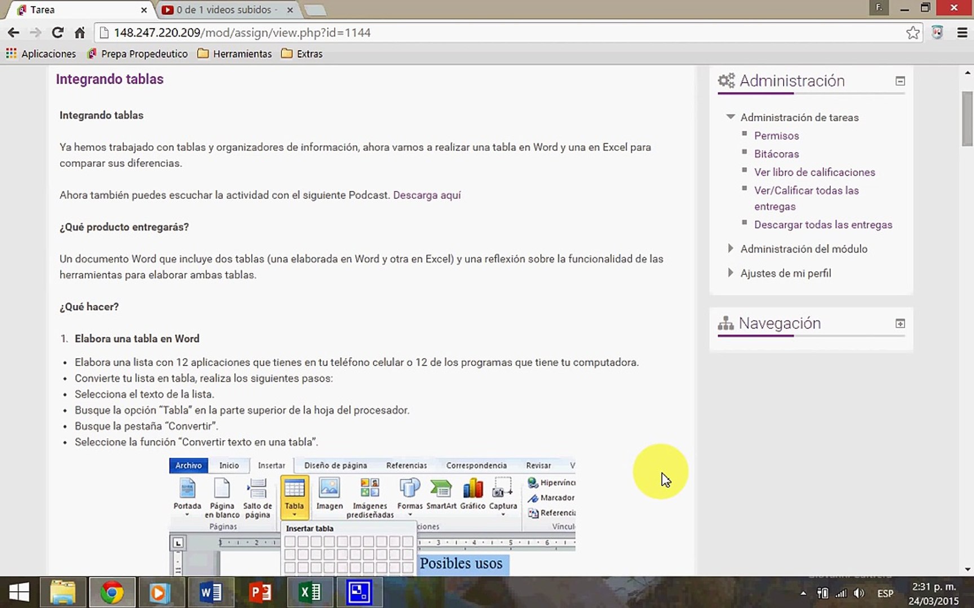974x608 pixels.
Task: Expand 'Administración del módulo' tree
Action: (x=730, y=248)
